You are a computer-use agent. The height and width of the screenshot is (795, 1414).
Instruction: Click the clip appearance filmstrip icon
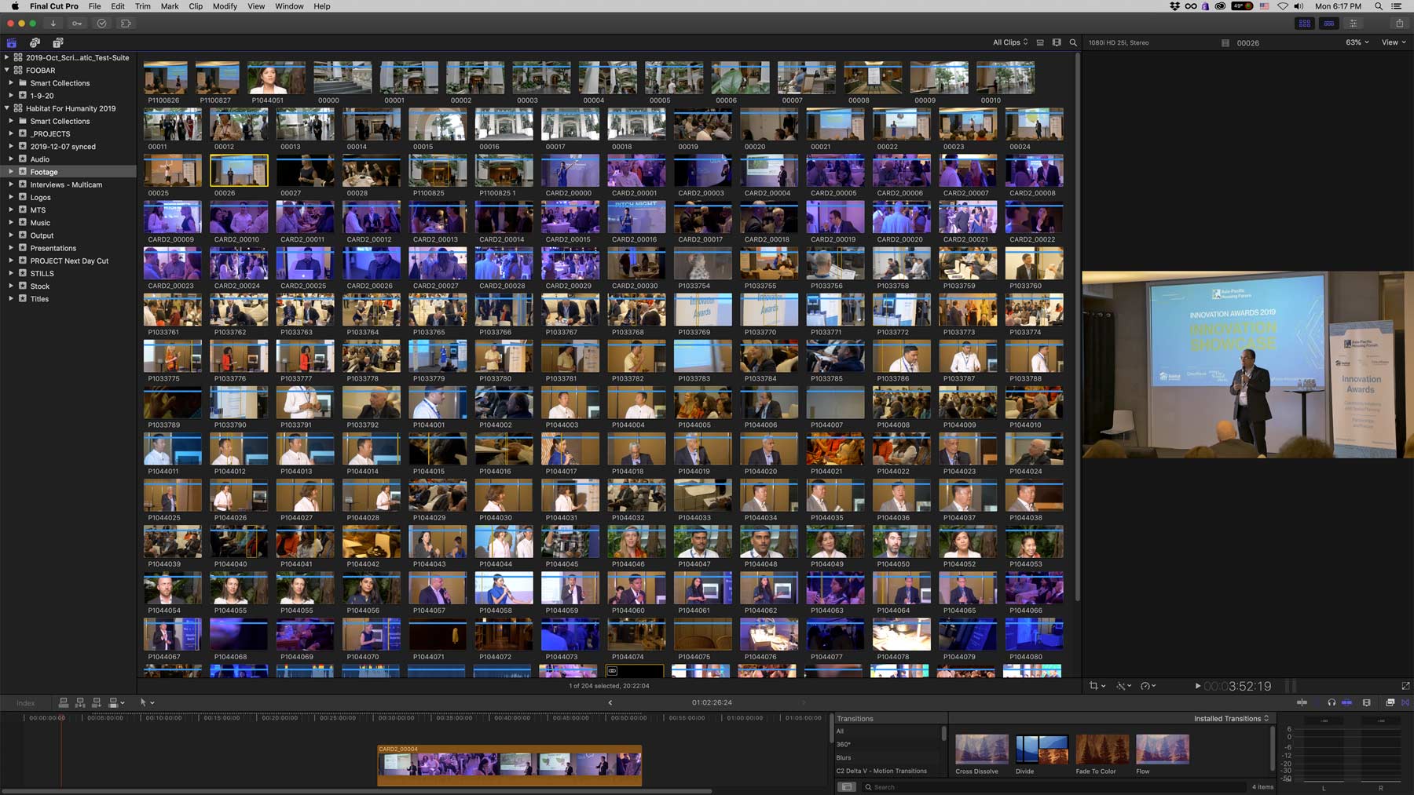[x=1057, y=42]
